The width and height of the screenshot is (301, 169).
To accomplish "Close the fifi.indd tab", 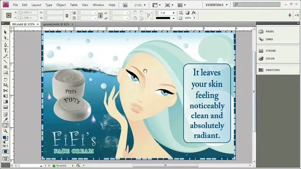I will coord(38,24).
